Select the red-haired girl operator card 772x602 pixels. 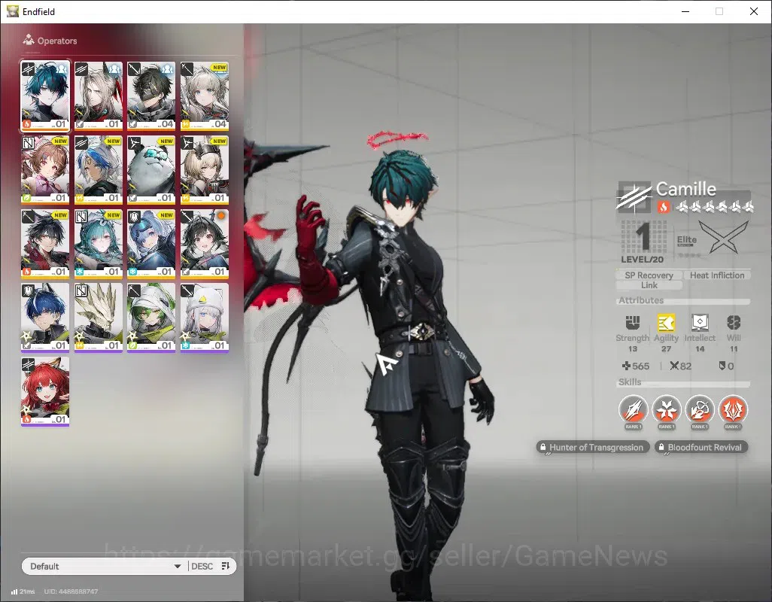coord(45,391)
